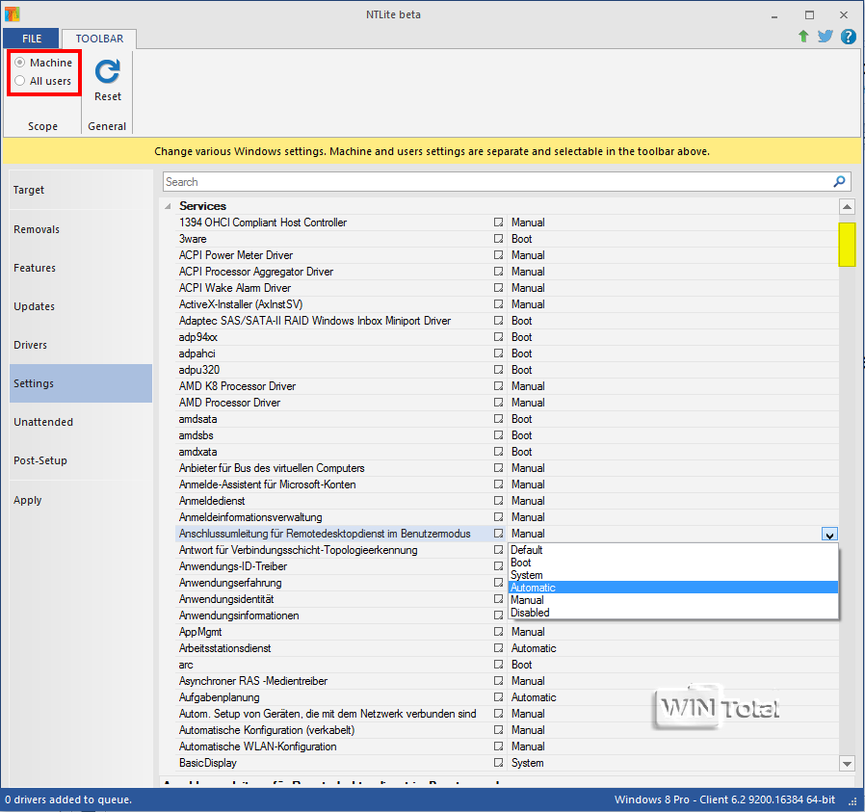Click the Reset arrow icon
This screenshot has height=812, width=865.
pos(108,71)
